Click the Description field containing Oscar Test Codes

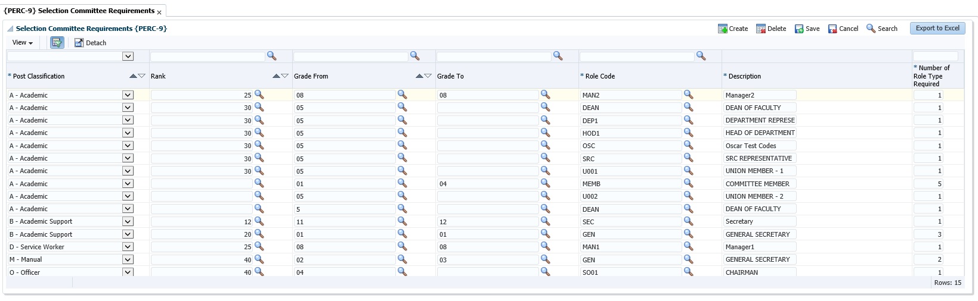pyautogui.click(x=760, y=146)
